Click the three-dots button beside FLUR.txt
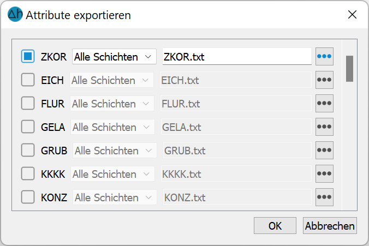Image resolution: width=369 pixels, height=246 pixels. pos(324,104)
